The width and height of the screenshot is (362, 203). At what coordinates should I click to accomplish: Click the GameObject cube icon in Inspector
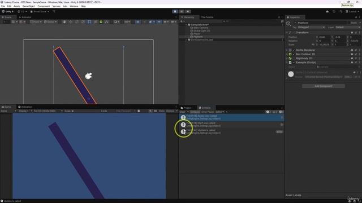(x=288, y=23)
